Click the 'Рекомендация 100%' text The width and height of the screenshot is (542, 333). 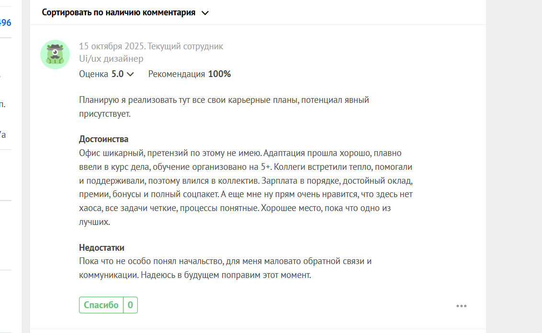tap(189, 74)
